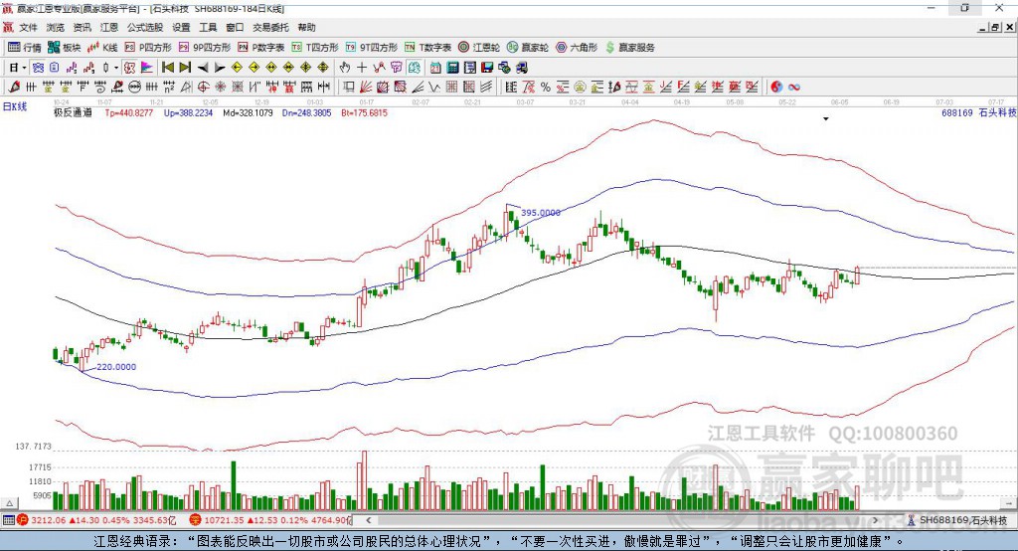Switch to the 板块 sector view

coord(66,47)
